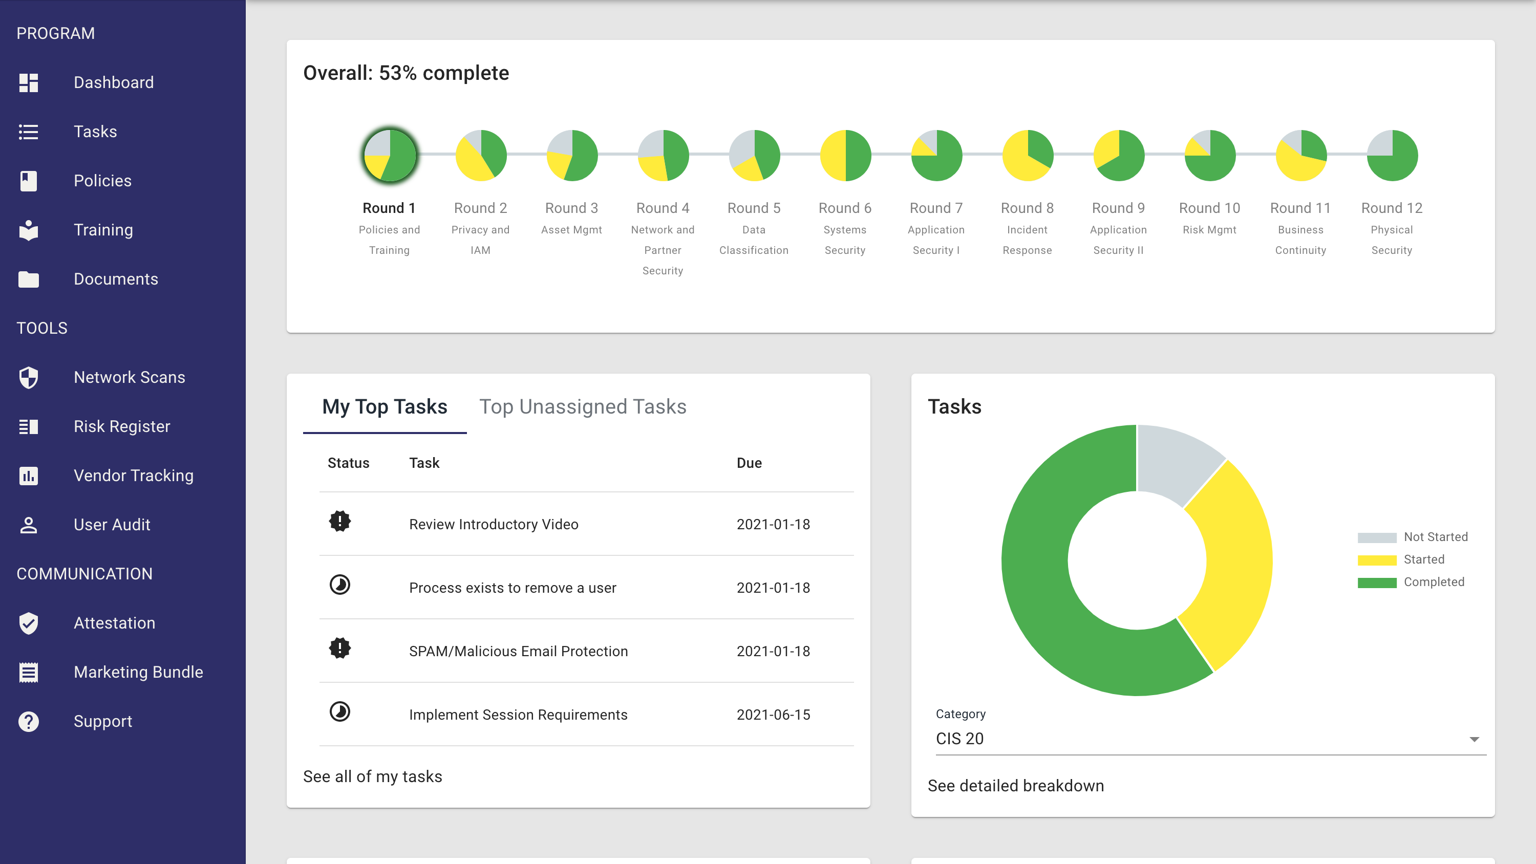The width and height of the screenshot is (1536, 864).
Task: Open Training menu item
Action: pyautogui.click(x=123, y=230)
